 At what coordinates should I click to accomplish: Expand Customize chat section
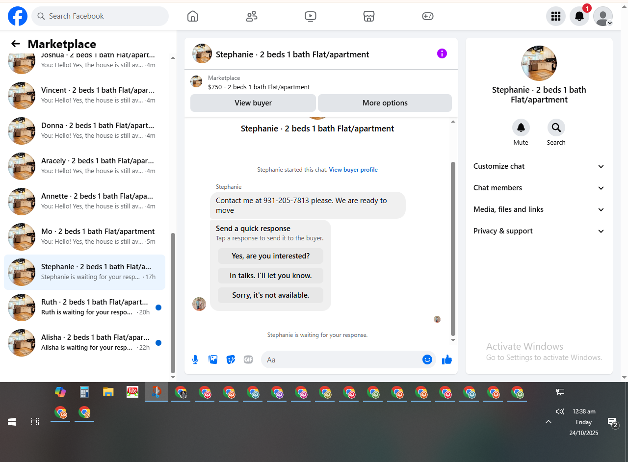click(539, 166)
